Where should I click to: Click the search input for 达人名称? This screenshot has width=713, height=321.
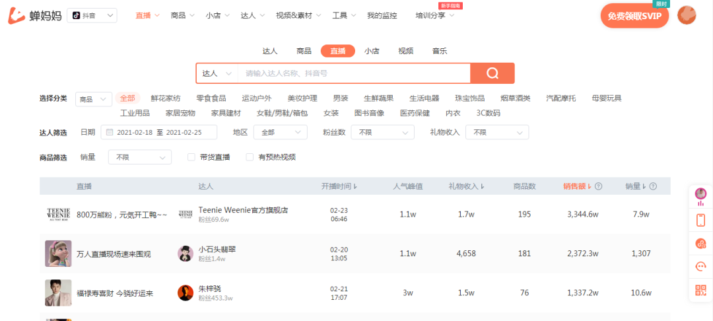355,73
